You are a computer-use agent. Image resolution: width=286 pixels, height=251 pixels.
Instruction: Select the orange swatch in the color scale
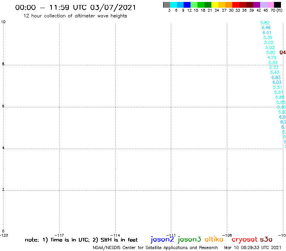(x=229, y=5)
